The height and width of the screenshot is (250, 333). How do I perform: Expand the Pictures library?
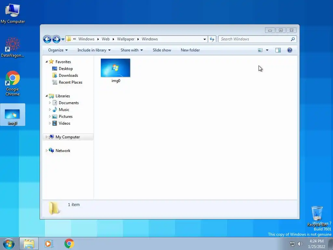point(50,117)
